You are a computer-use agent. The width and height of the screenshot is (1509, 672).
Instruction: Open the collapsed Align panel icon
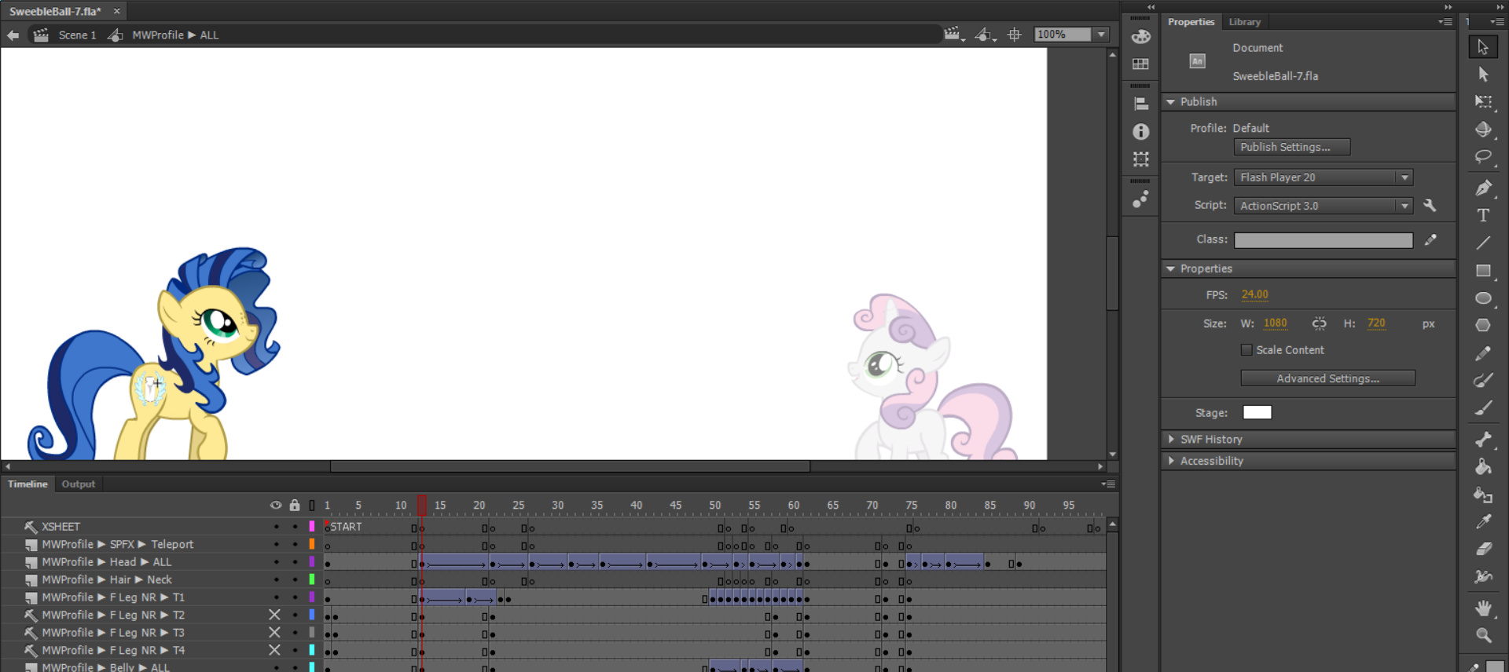click(x=1140, y=104)
